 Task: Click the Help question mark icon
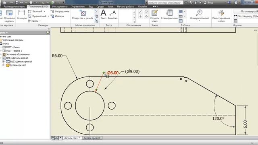pyautogui.click(x=236, y=2)
